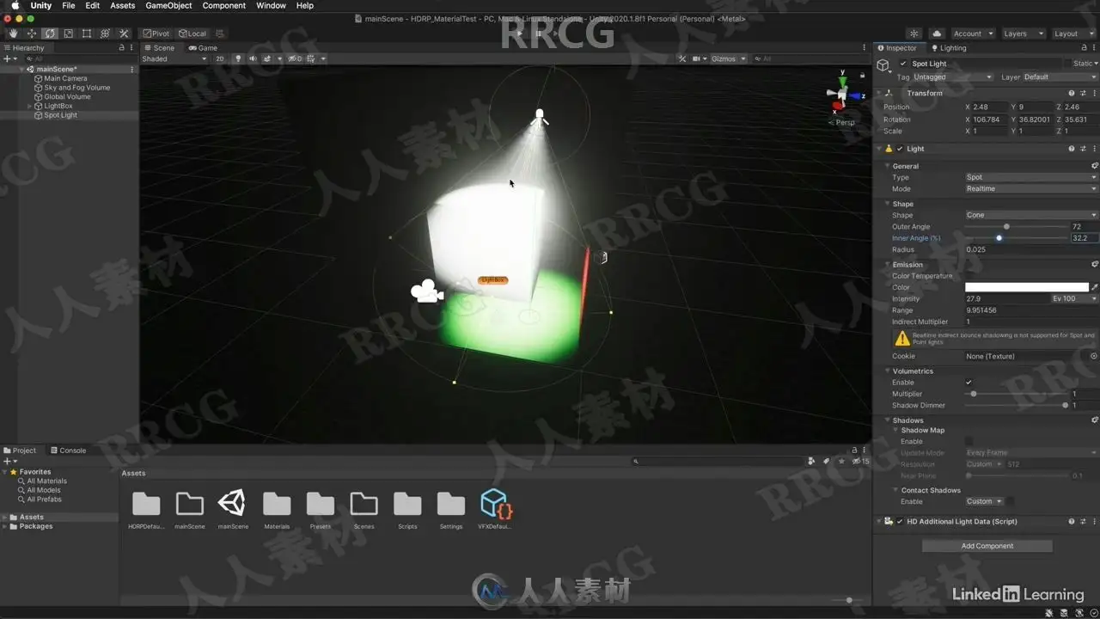
Task: Toggle the 2D view mode button
Action: coord(220,59)
